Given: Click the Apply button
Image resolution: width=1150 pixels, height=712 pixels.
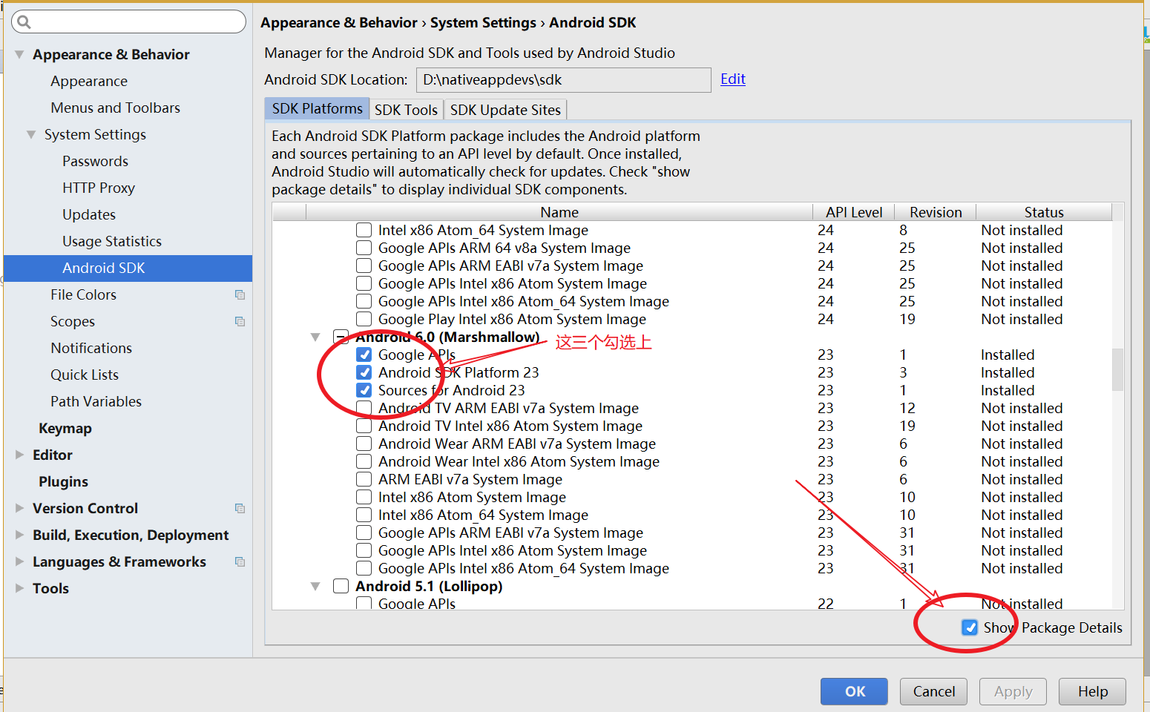Looking at the screenshot, I should coord(1013,691).
